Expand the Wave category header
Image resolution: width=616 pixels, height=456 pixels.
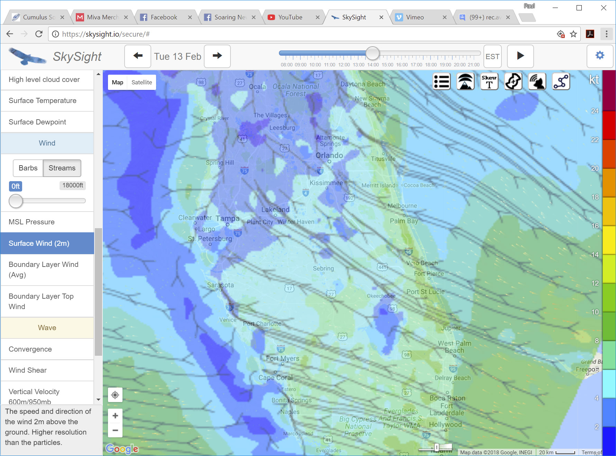(x=47, y=328)
